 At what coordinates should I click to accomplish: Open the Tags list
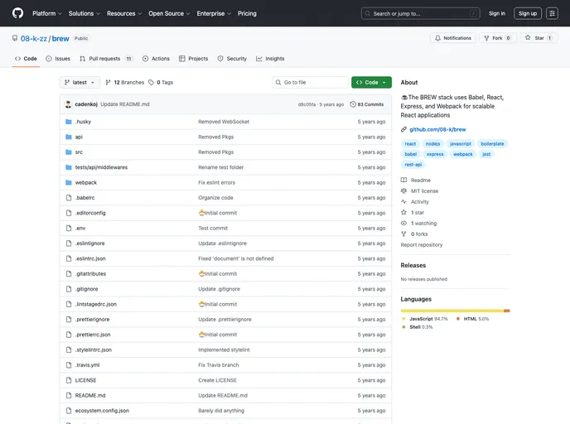tap(163, 83)
